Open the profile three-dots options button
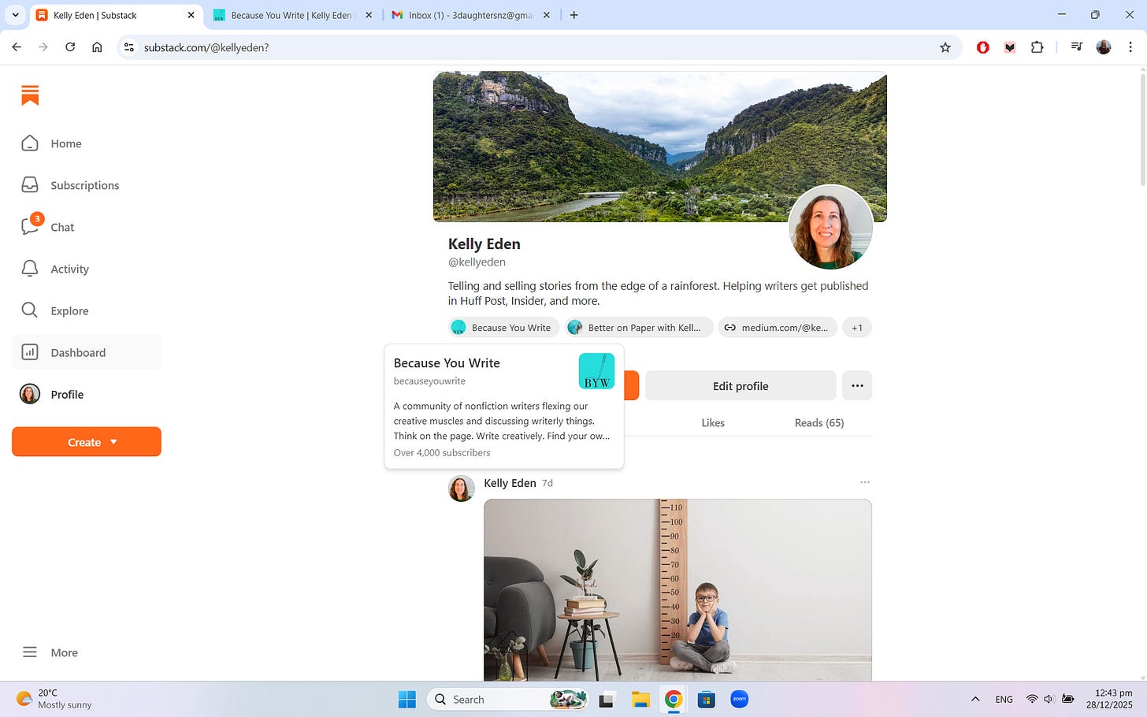 coord(857,386)
